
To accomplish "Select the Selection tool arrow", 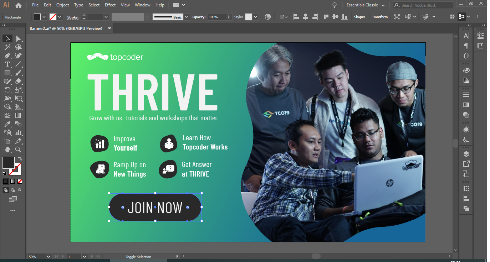I will [7, 38].
